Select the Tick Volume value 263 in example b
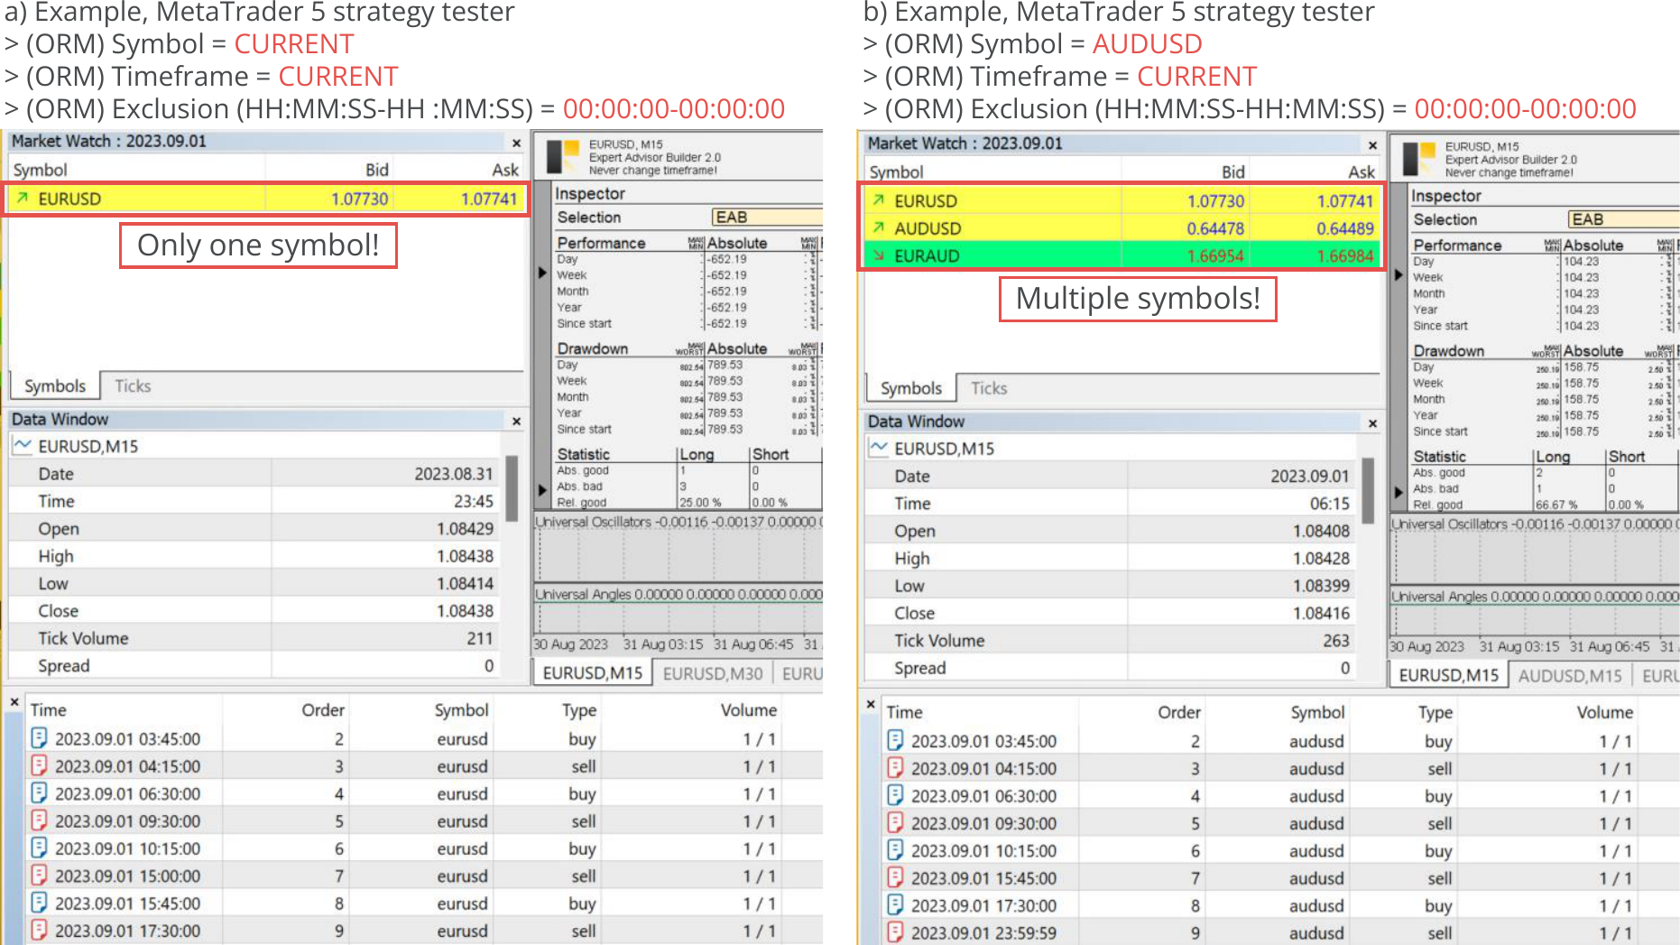The width and height of the screenshot is (1680, 945). point(1335,640)
